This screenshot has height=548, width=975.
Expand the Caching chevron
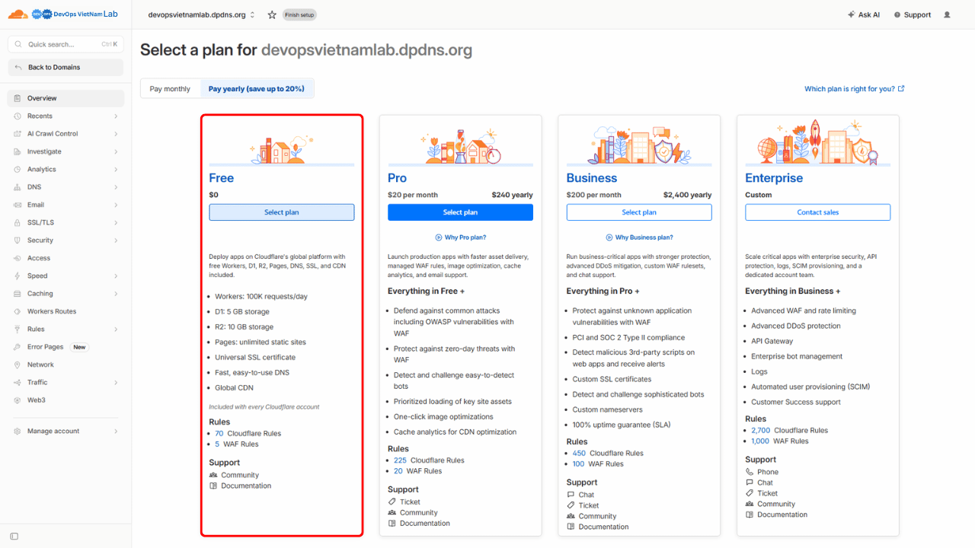116,294
